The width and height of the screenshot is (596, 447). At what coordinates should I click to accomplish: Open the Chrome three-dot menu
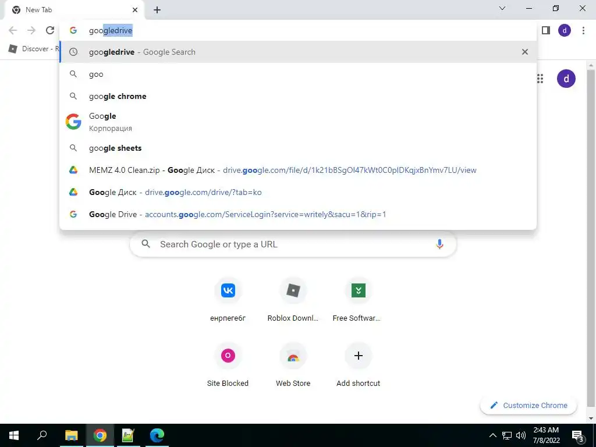[x=583, y=30]
